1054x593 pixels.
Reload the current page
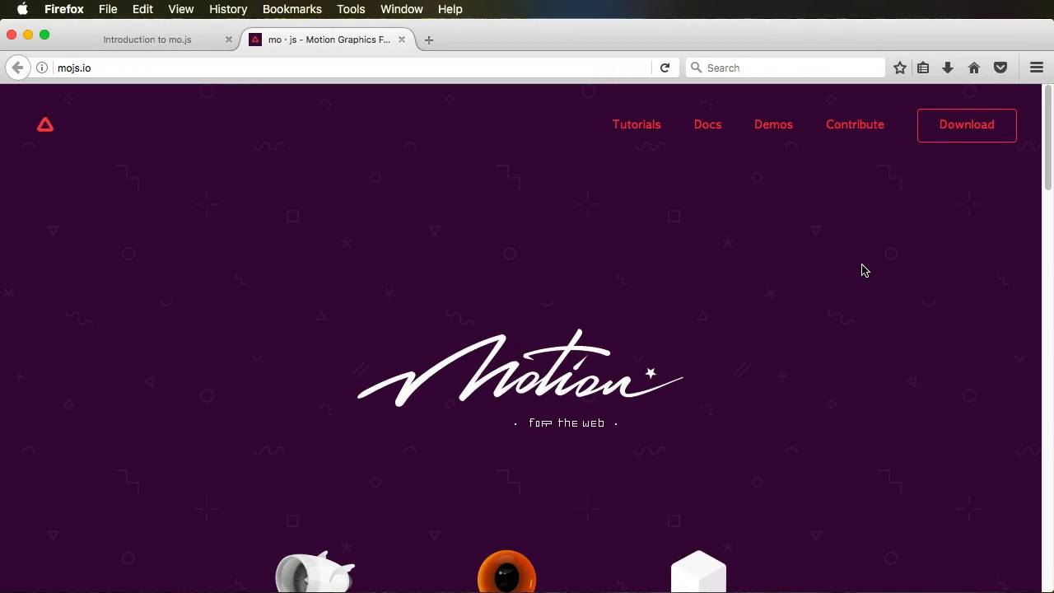tap(665, 68)
